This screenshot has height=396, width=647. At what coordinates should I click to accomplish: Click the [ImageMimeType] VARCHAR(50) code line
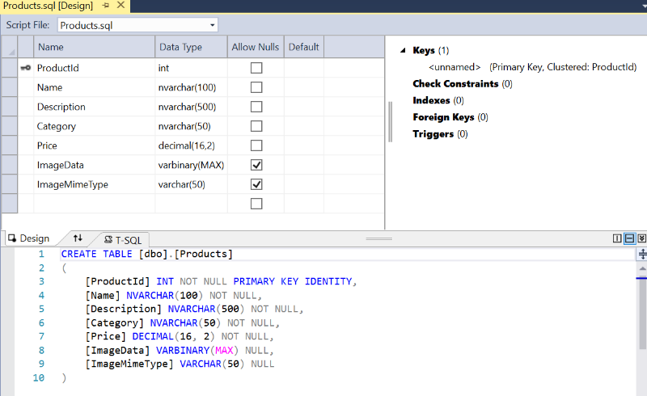click(x=180, y=364)
